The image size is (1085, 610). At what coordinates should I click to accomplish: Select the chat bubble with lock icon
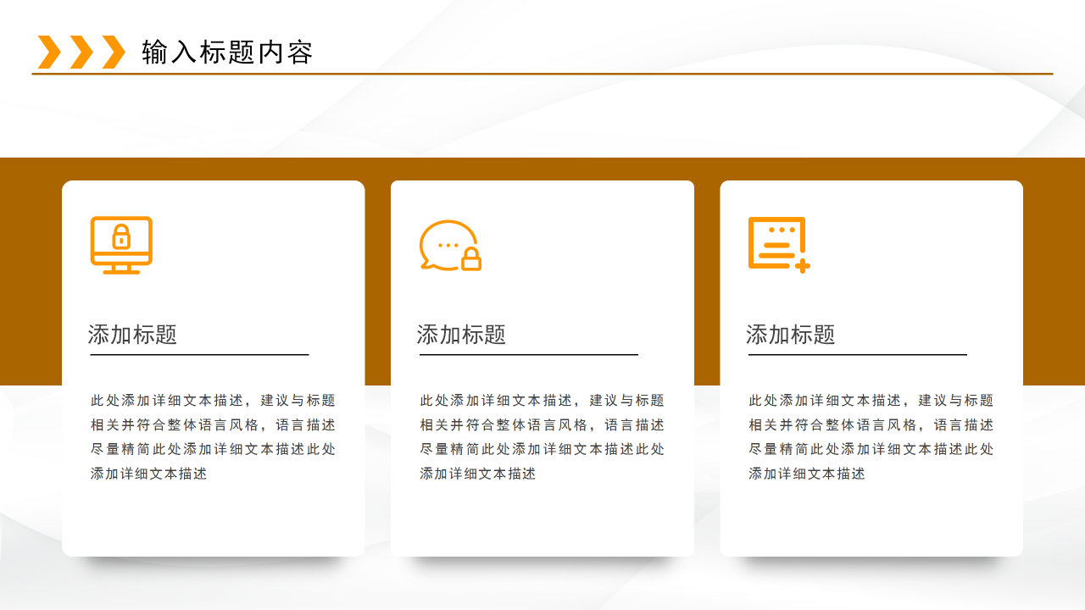(x=449, y=246)
